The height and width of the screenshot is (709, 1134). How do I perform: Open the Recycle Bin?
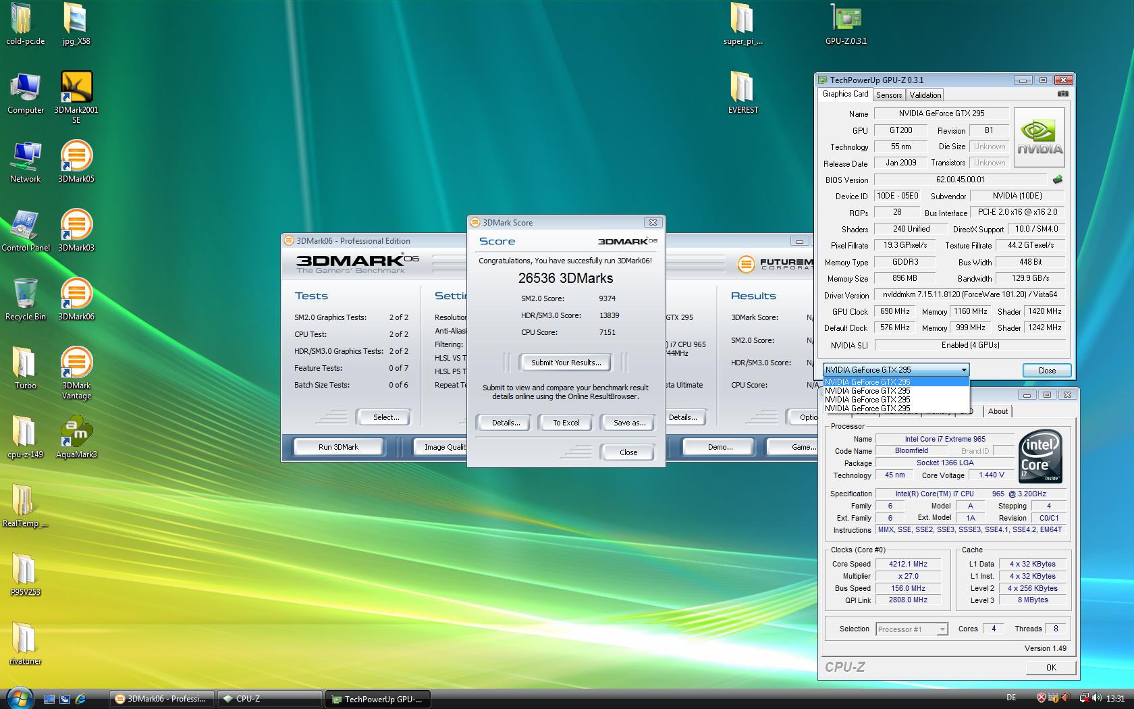coord(25,300)
